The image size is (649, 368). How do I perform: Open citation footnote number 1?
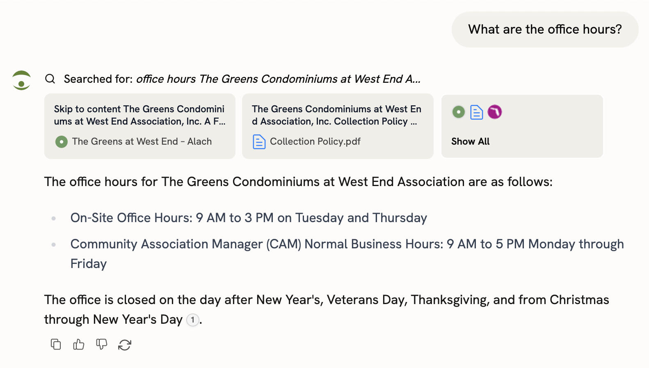point(192,320)
